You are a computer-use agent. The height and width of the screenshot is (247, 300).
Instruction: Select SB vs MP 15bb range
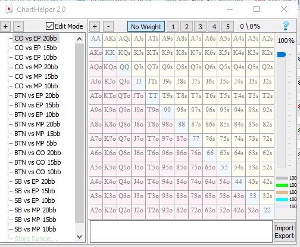coord(35,220)
